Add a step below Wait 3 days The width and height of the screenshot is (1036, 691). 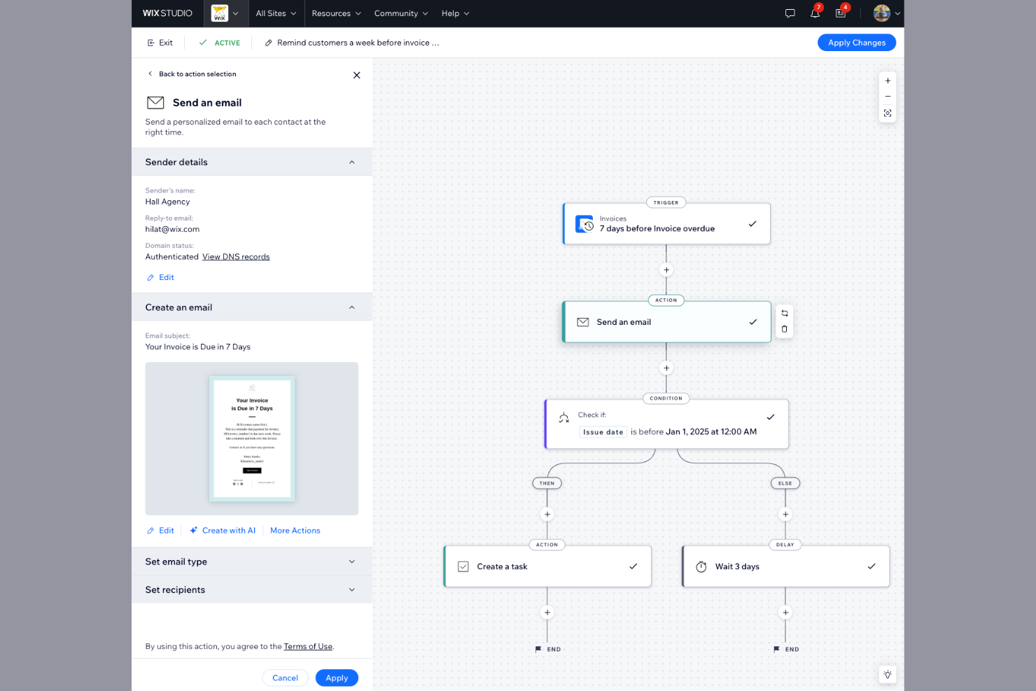click(x=785, y=612)
